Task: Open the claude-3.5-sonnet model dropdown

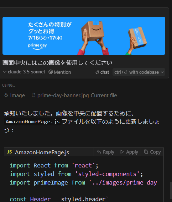Action: tap(24, 72)
